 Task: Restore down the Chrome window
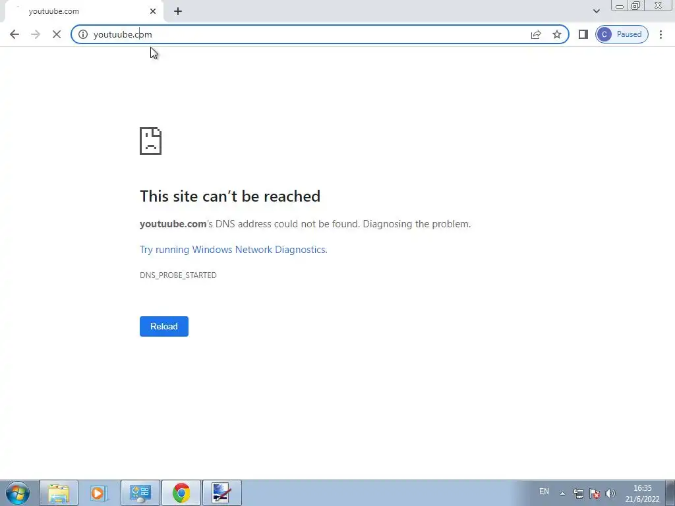(x=636, y=6)
